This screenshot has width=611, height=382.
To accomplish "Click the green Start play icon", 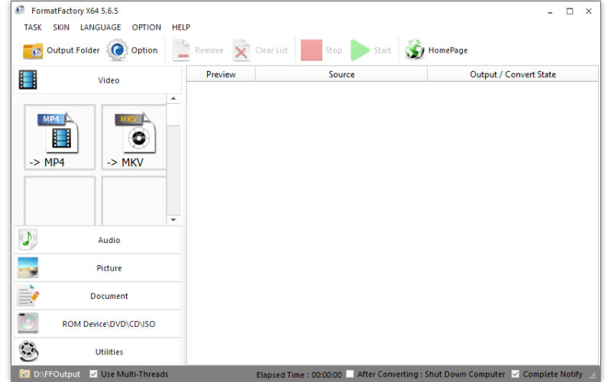I will pos(360,50).
